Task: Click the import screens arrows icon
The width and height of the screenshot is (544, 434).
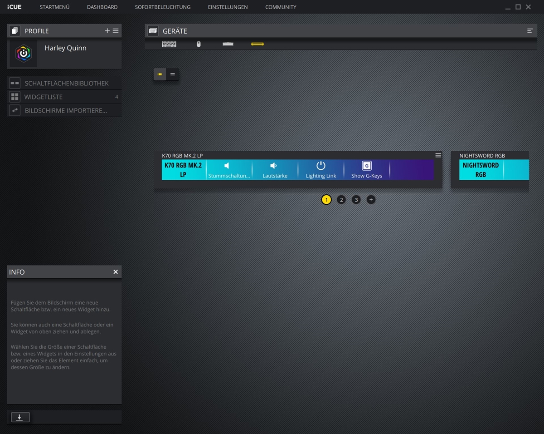Action: (15, 110)
